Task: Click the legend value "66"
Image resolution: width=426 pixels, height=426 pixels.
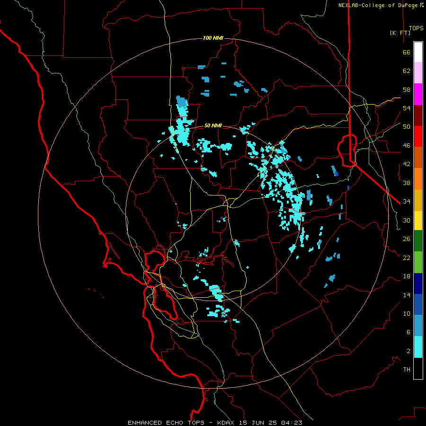Action: tap(407, 53)
